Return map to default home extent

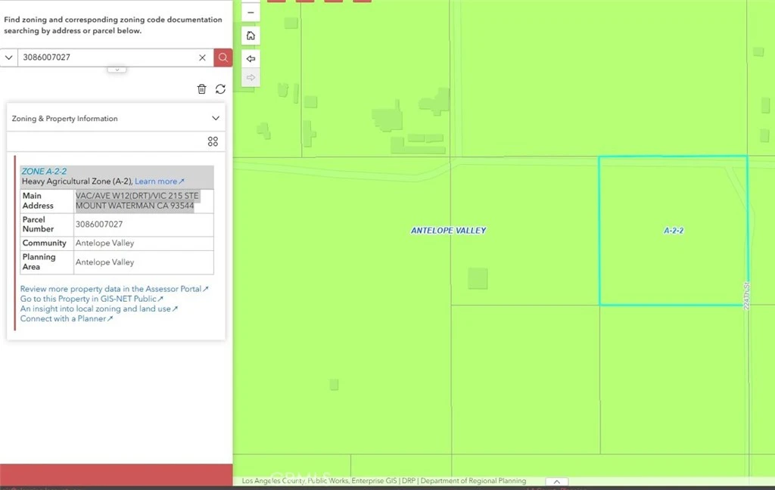pyautogui.click(x=251, y=36)
